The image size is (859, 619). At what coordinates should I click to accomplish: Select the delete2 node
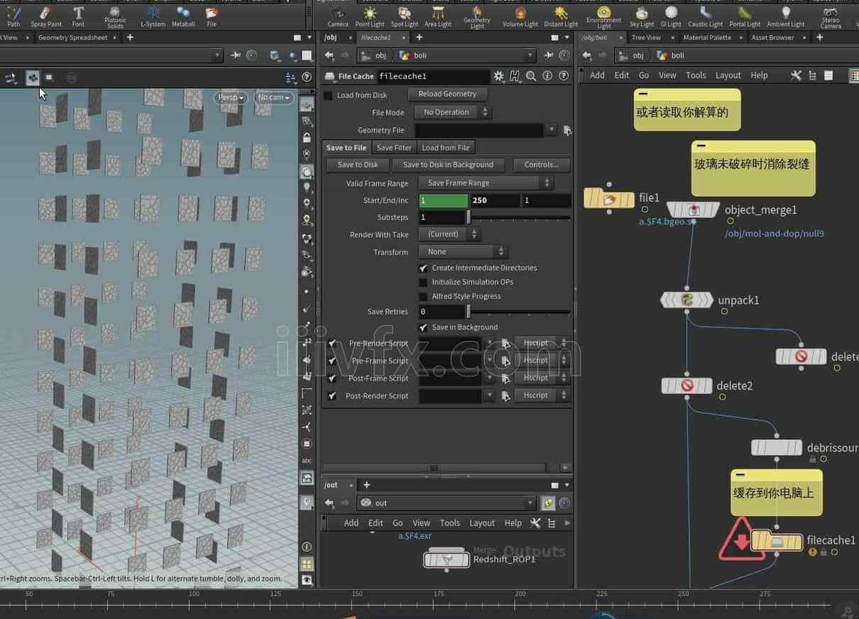[686, 385]
